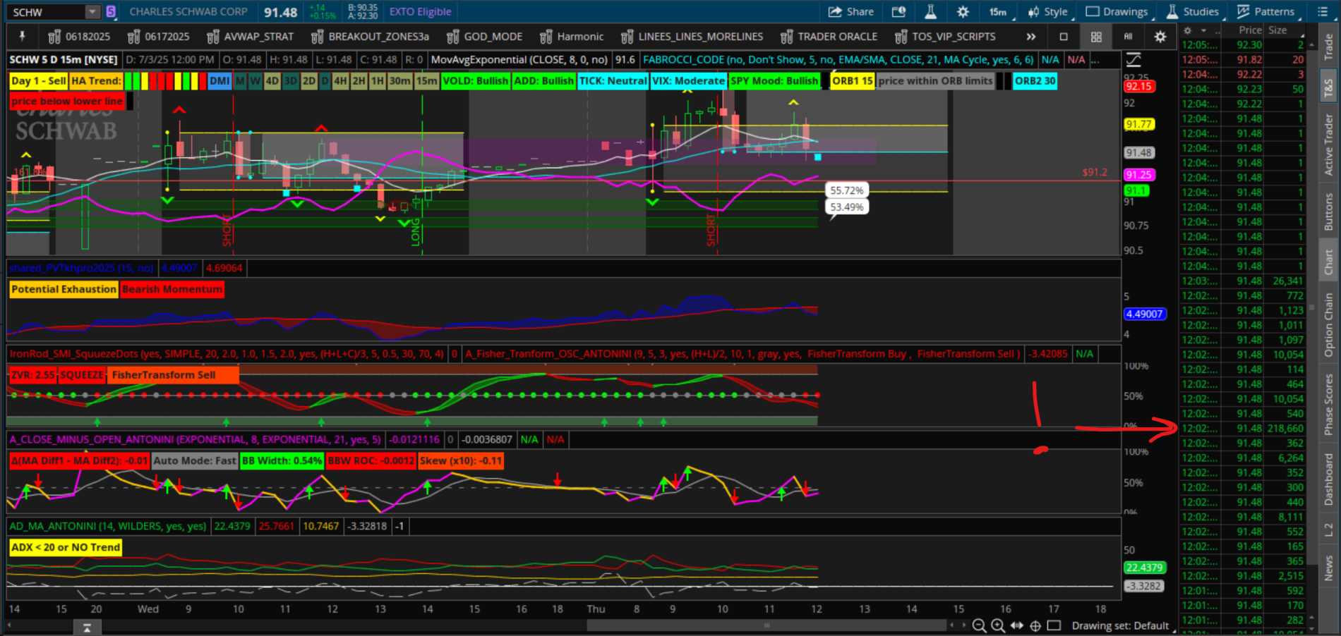Click the purple link-color 5 badge
The image size is (1341, 636).
(x=112, y=11)
